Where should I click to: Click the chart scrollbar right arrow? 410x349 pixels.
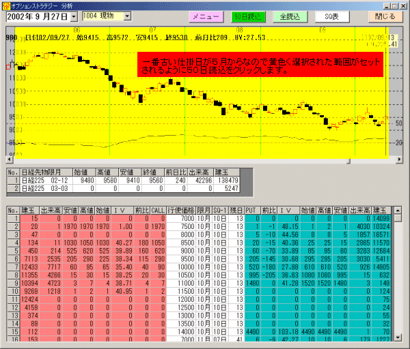pos(399,159)
